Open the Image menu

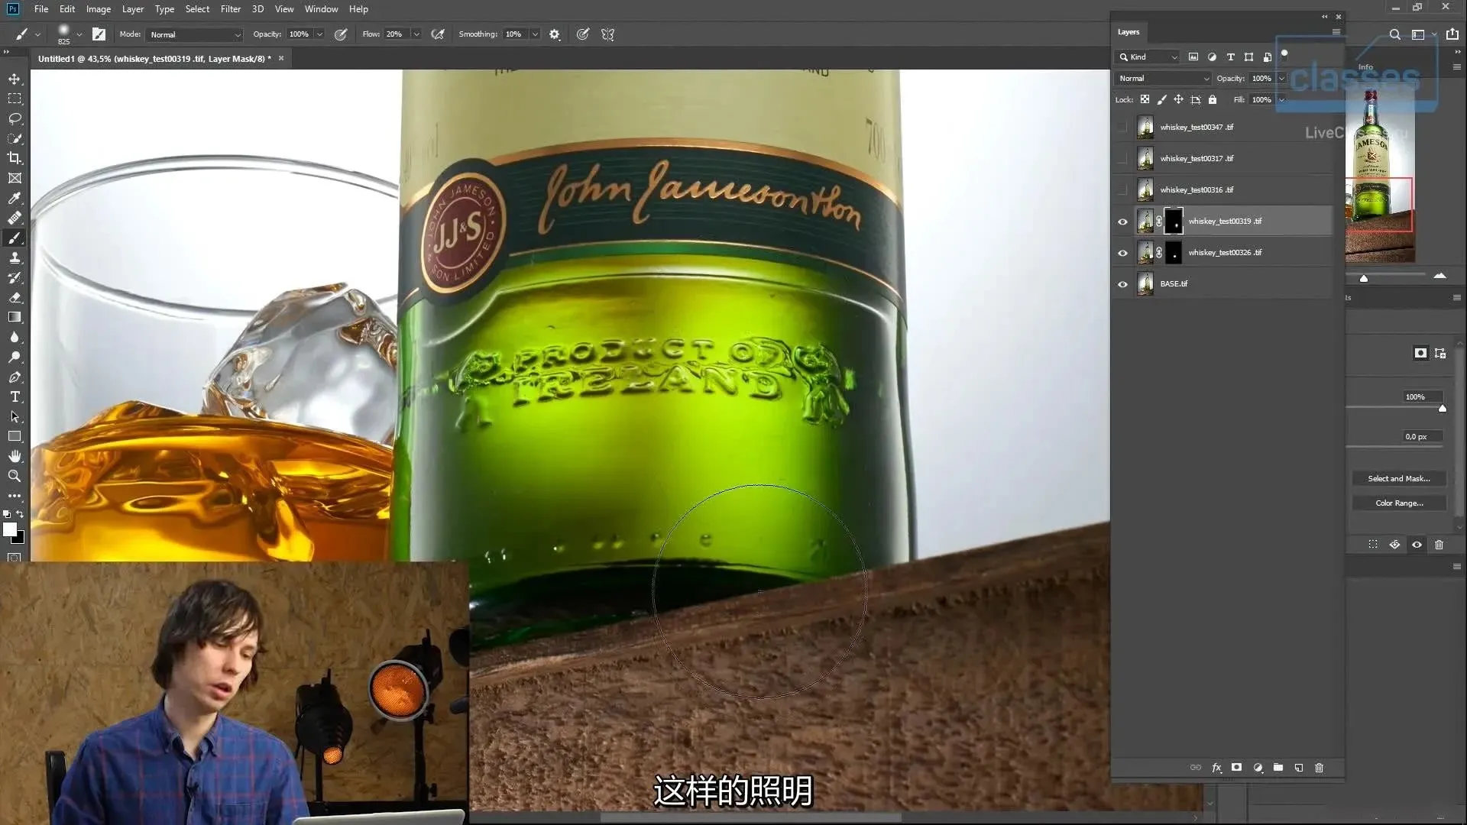pyautogui.click(x=98, y=9)
